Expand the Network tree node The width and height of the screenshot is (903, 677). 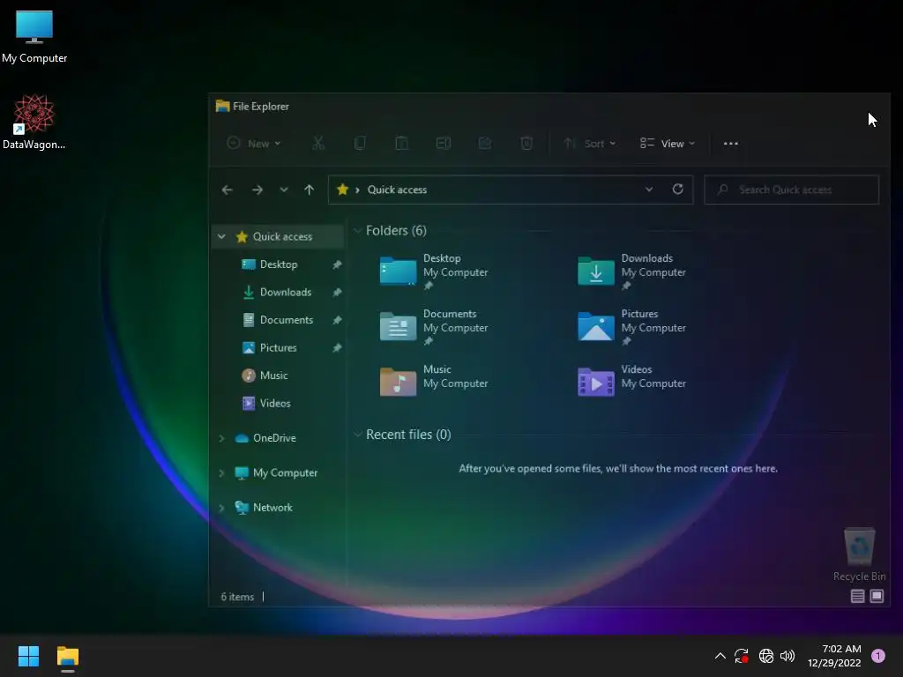coord(221,507)
